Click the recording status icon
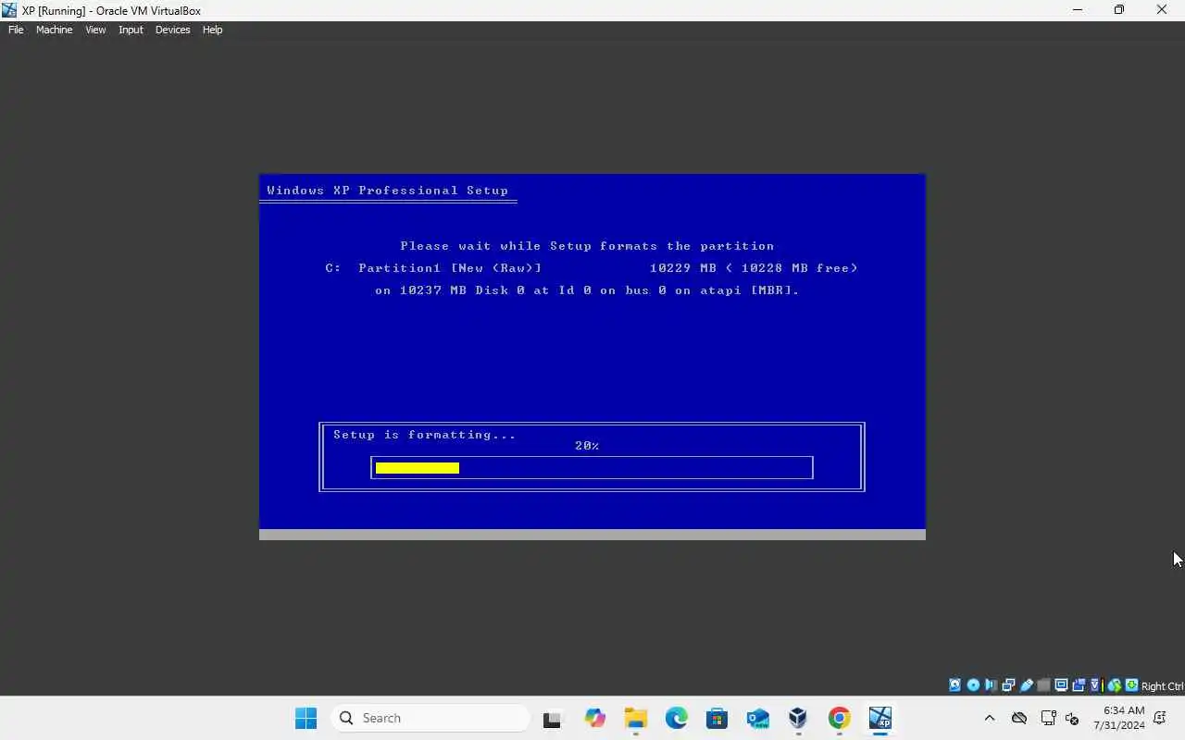The image size is (1185, 740). point(1079,685)
